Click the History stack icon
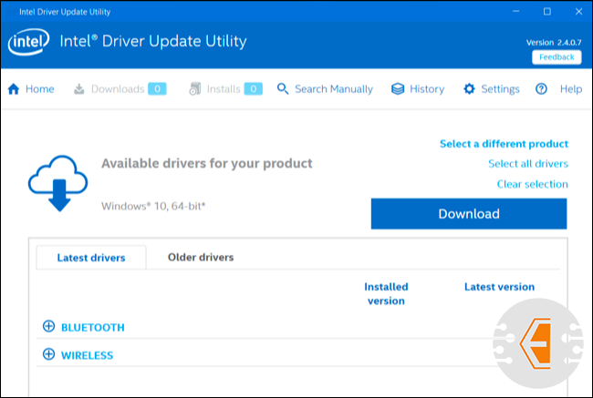 pos(398,89)
